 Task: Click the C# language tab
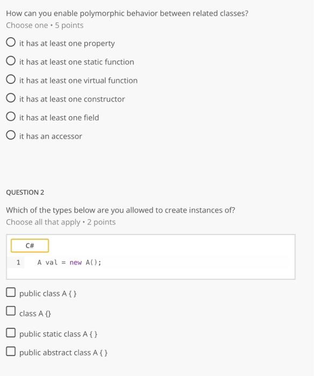(x=30, y=245)
